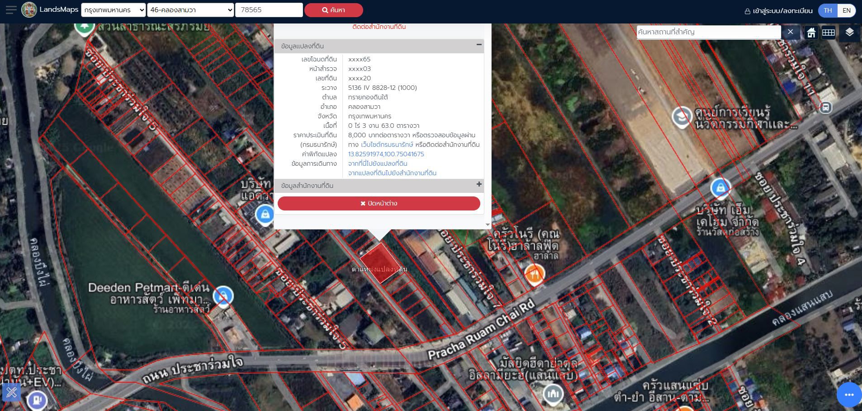Screen dimensions: 862x411
Task: Open the hamburger menu icon
Action: tap(11, 10)
